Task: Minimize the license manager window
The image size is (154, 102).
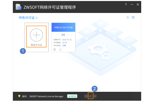Action: tap(132, 5)
